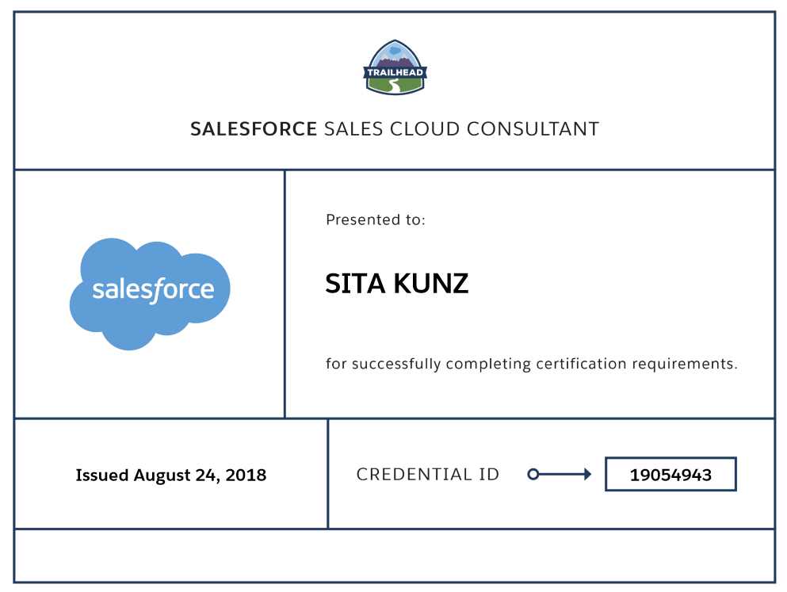
Task: Select the Issued August 24, 2018 date
Action: pos(170,475)
